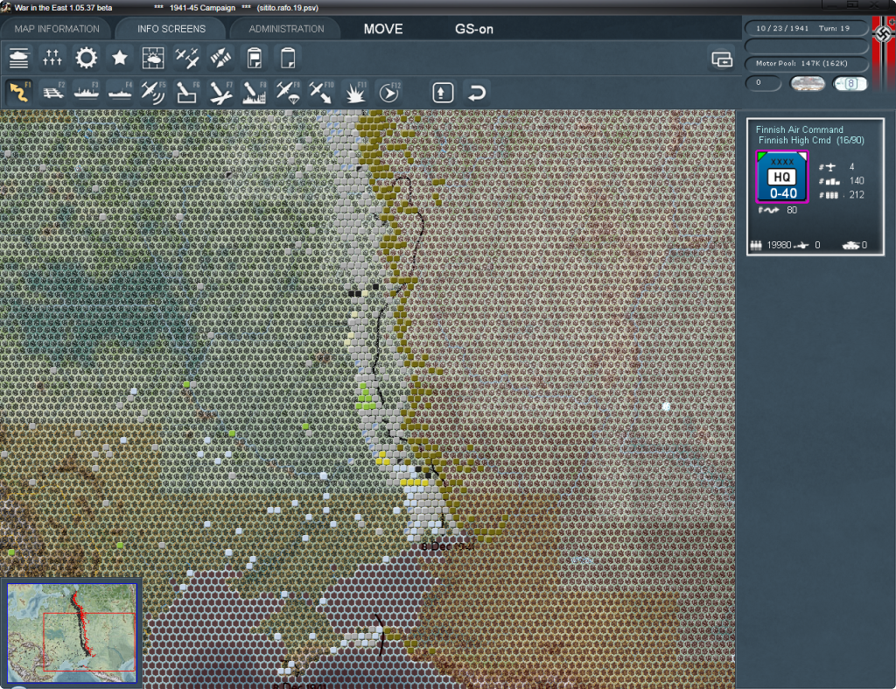
Task: Open the production gear icon
Action: coord(87,59)
